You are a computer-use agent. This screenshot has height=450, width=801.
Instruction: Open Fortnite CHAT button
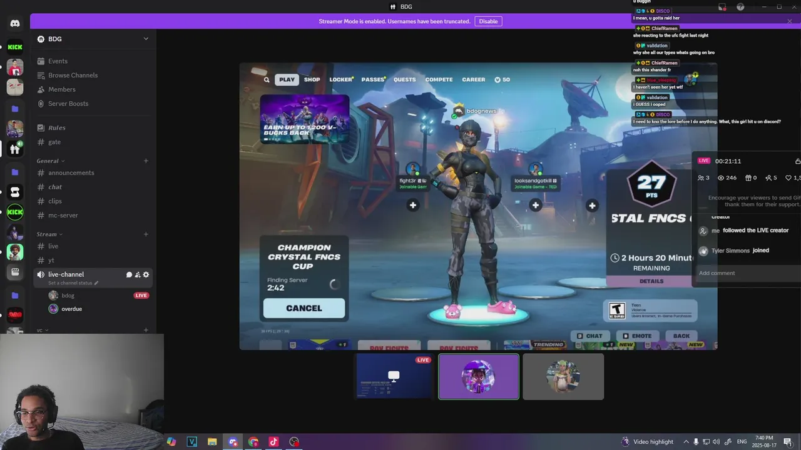[589, 336]
